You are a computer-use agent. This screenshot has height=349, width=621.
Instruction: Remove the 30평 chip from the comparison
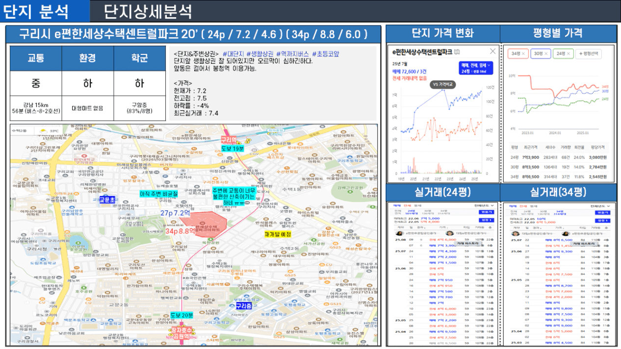tap(546, 53)
